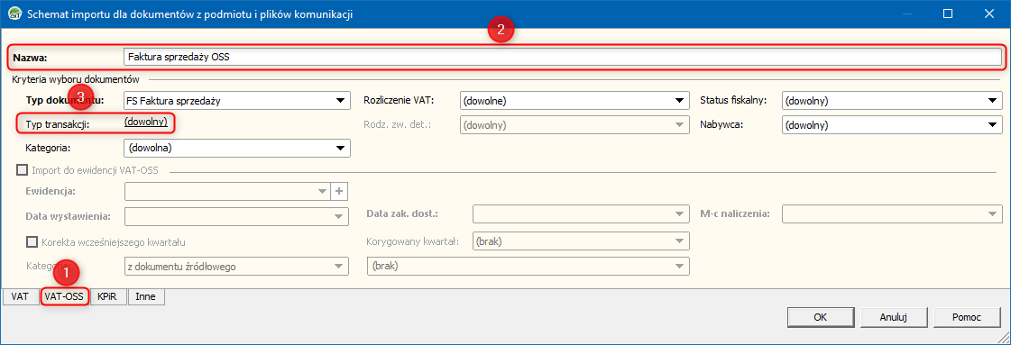Switch to the VAT tab
This screenshot has width=1011, height=345.
pos(20,296)
